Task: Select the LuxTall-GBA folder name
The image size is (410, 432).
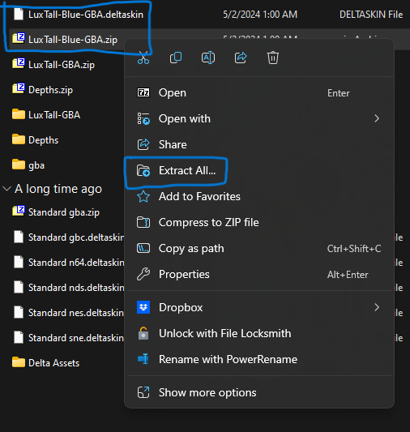Action: [x=54, y=114]
